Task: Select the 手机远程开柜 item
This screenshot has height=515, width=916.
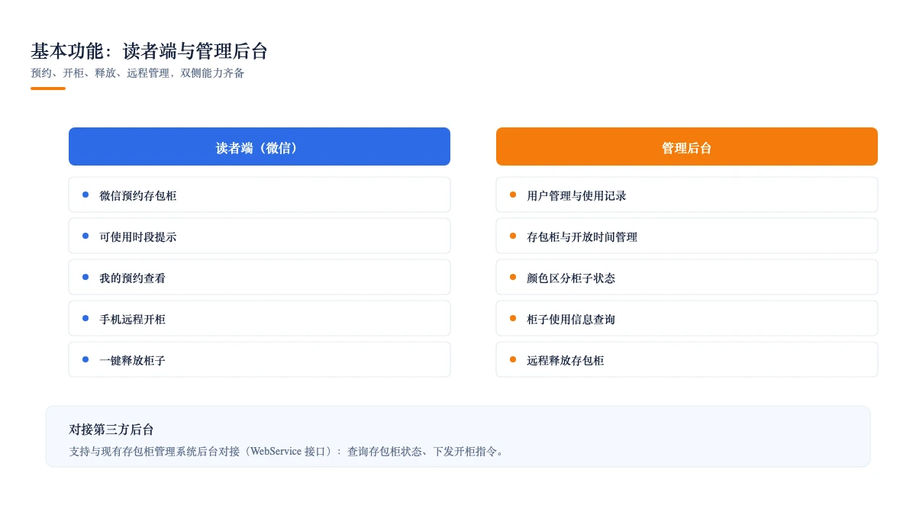Action: tap(260, 318)
